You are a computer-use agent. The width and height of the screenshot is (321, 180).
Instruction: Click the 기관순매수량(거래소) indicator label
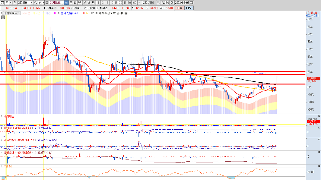17,152
